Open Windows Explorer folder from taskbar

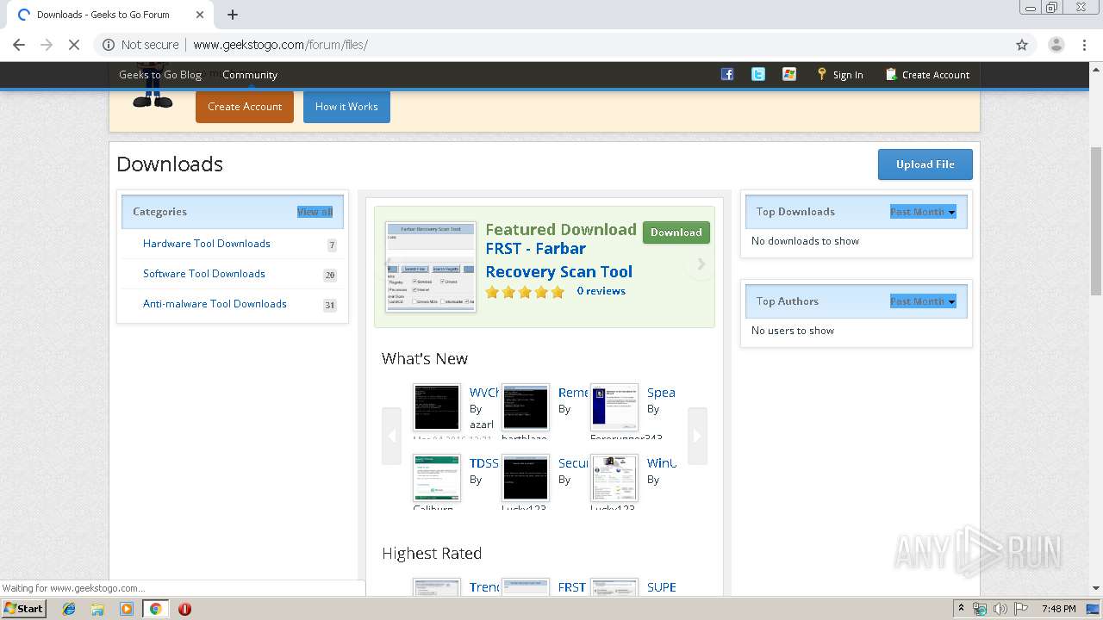(97, 609)
